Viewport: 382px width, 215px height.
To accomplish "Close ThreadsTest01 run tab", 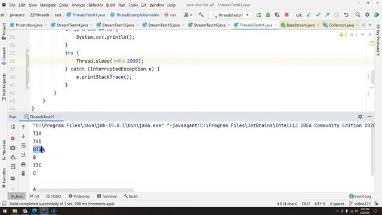I will 58,117.
